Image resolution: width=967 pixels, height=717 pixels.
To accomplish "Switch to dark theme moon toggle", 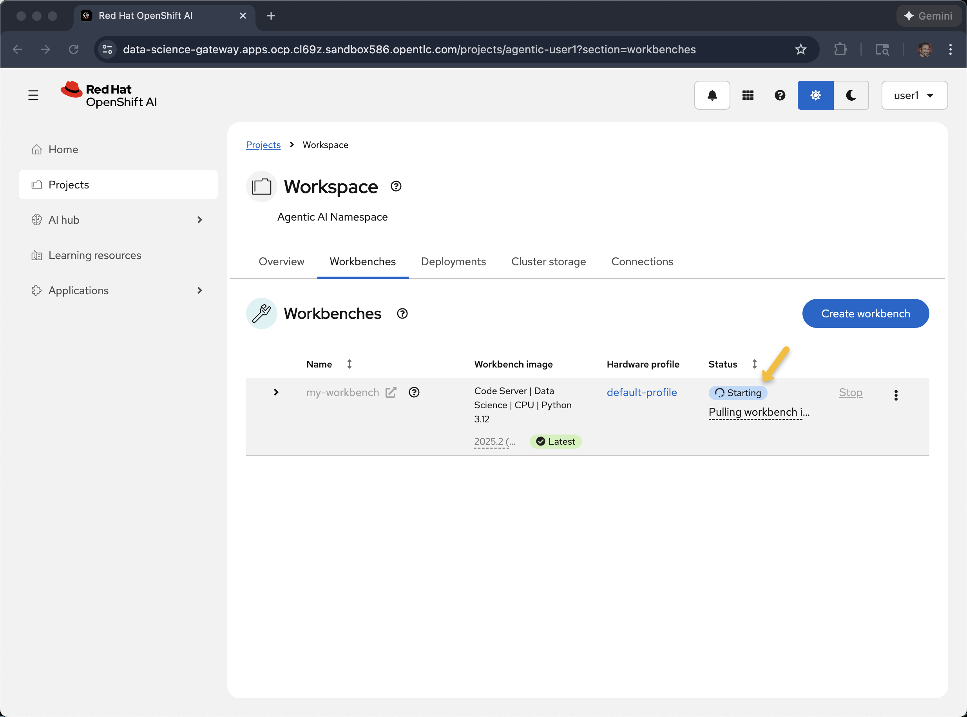I will 851,95.
